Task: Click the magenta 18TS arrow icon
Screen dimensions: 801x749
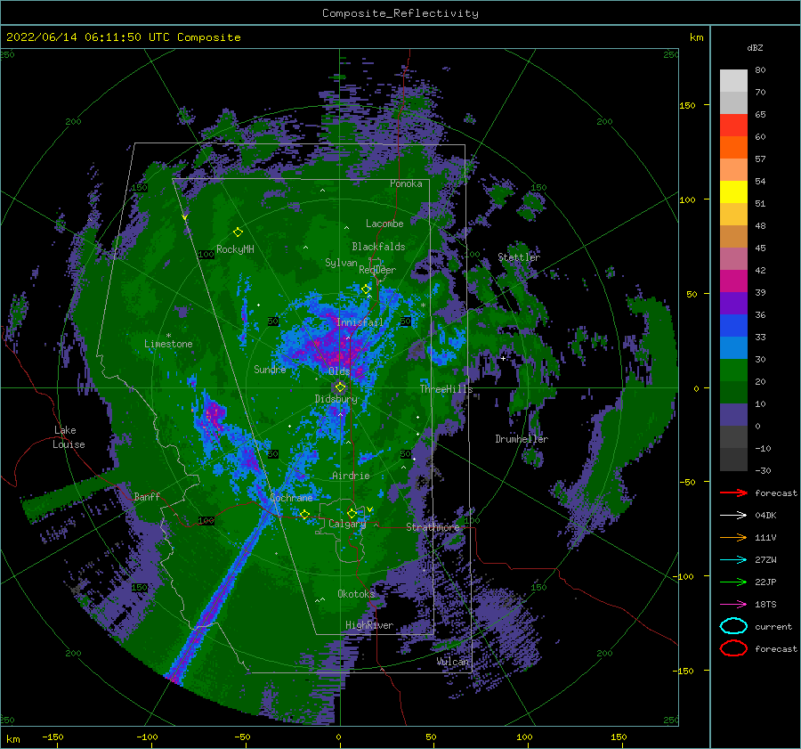Action: pyautogui.click(x=733, y=605)
